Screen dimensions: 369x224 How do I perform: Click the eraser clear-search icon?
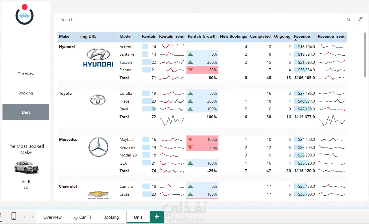pyautogui.click(x=360, y=19)
